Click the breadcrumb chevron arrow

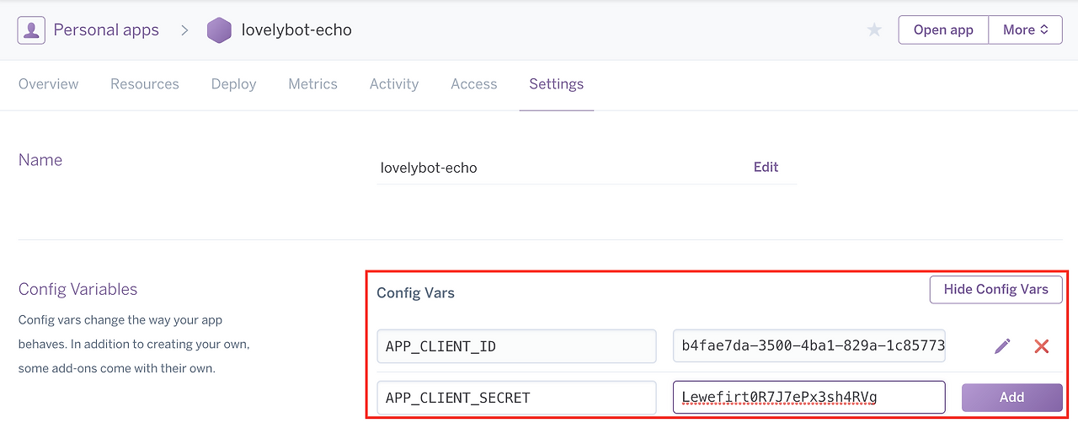(184, 30)
